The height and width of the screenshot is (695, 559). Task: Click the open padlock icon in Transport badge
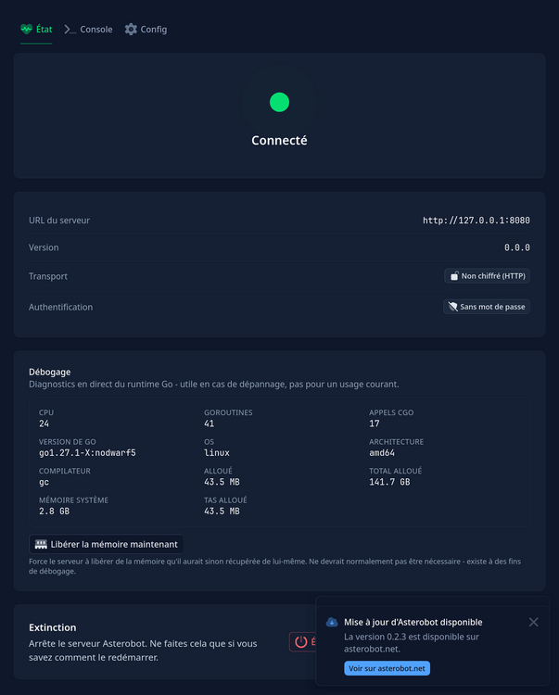(x=454, y=276)
